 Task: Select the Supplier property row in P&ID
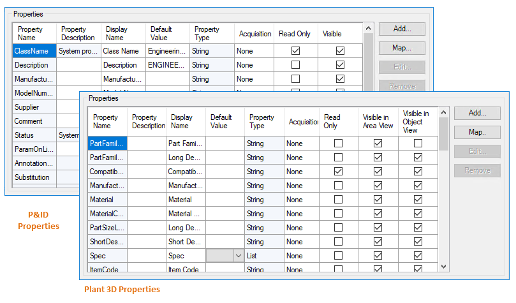(x=34, y=107)
